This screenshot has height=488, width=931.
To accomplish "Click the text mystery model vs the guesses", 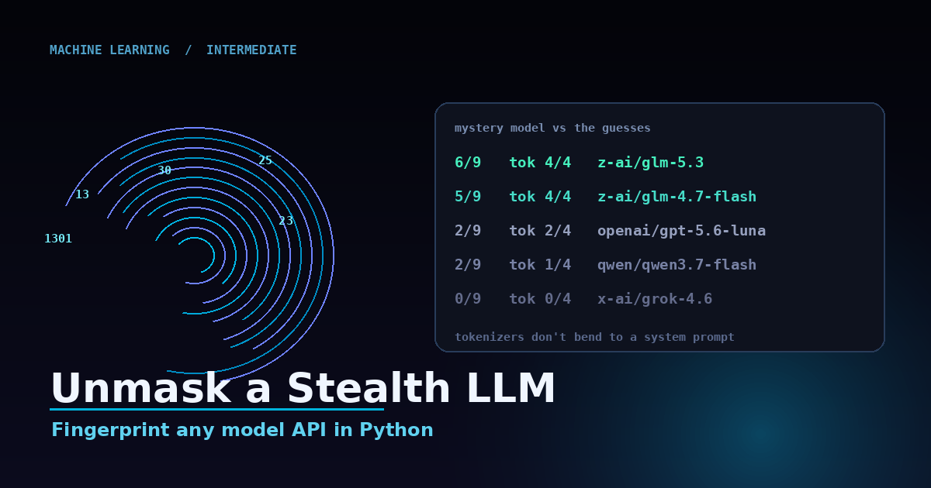I will click(552, 128).
